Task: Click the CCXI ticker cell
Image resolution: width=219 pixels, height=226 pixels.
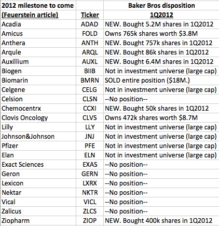Action: pyautogui.click(x=90, y=109)
